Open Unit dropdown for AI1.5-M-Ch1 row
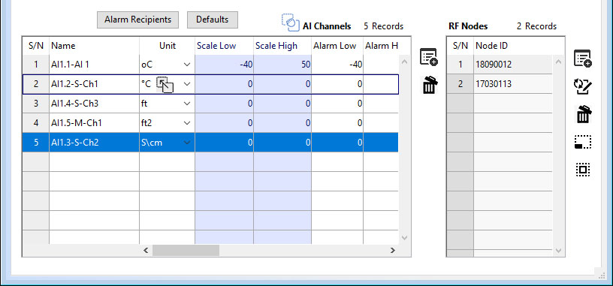Image resolution: width=613 pixels, height=286 pixels. pos(187,123)
